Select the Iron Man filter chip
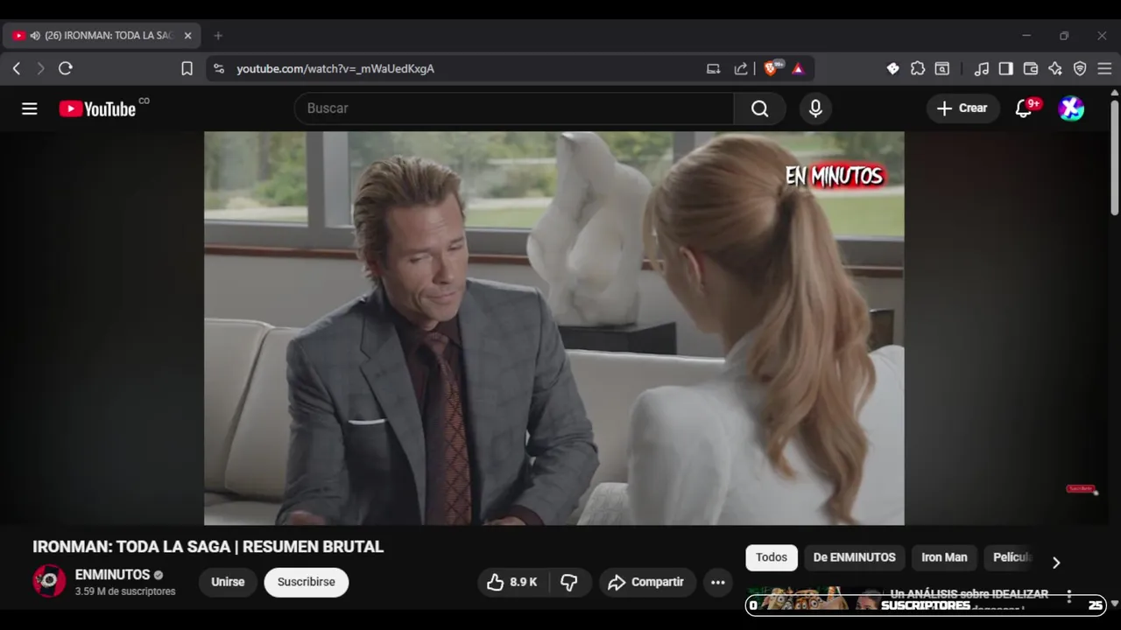Image resolution: width=1121 pixels, height=630 pixels. (x=944, y=557)
